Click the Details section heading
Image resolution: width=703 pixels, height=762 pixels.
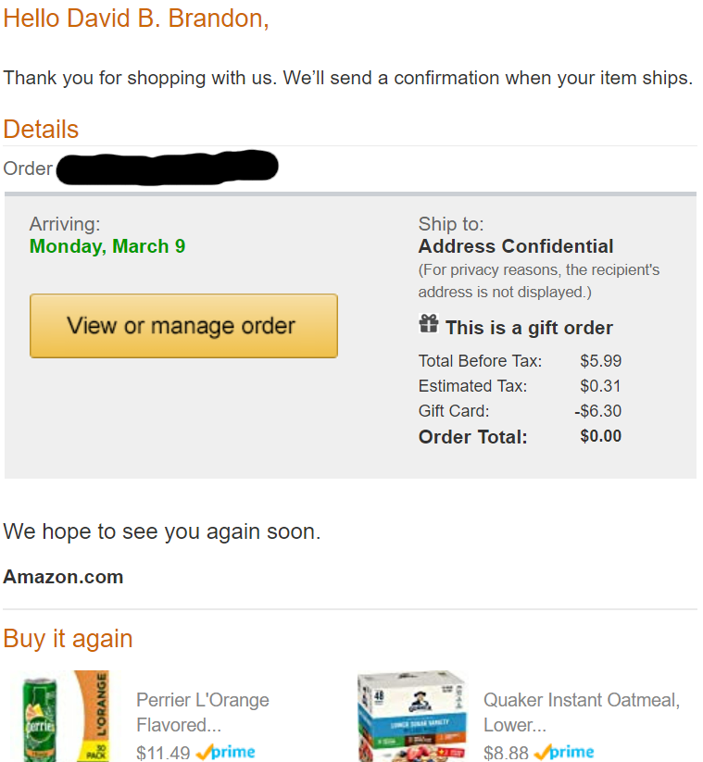click(40, 130)
